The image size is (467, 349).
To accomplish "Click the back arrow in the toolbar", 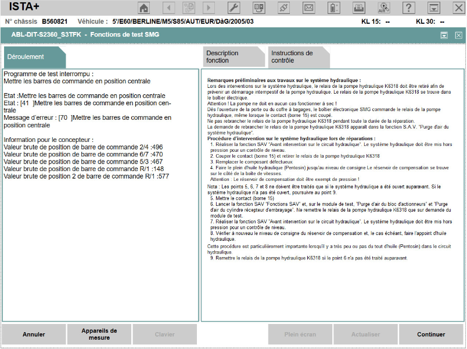I will 169,8.
